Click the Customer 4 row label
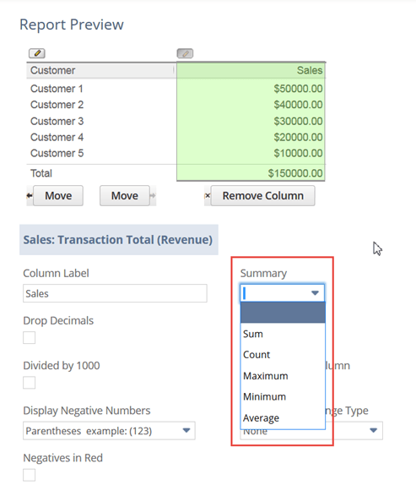Image resolution: width=416 pixels, height=496 pixels. [x=57, y=137]
